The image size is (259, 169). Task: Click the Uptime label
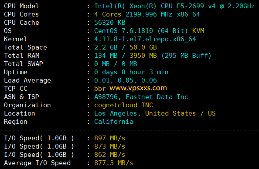tap(16, 72)
